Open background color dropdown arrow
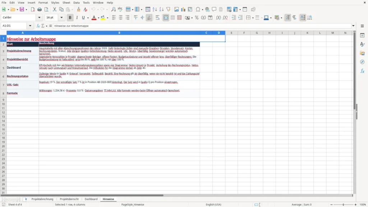 click(107, 18)
